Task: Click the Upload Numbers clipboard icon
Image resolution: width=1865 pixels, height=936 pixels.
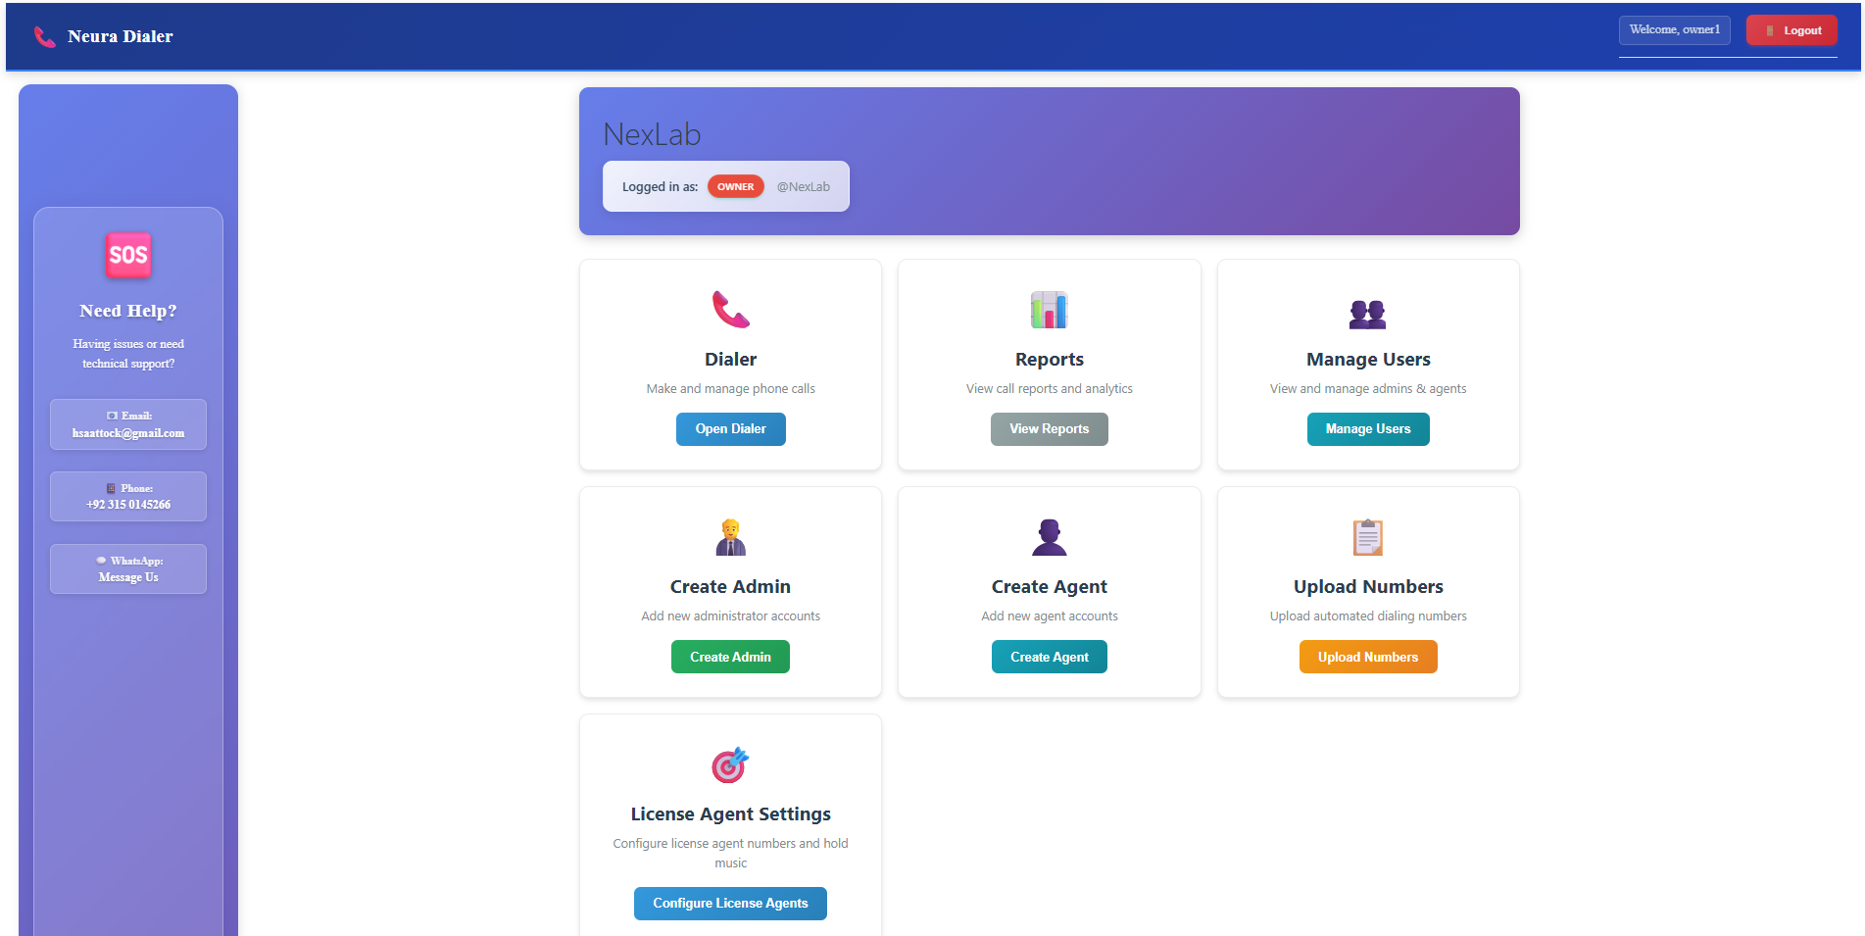Action: coord(1367,537)
